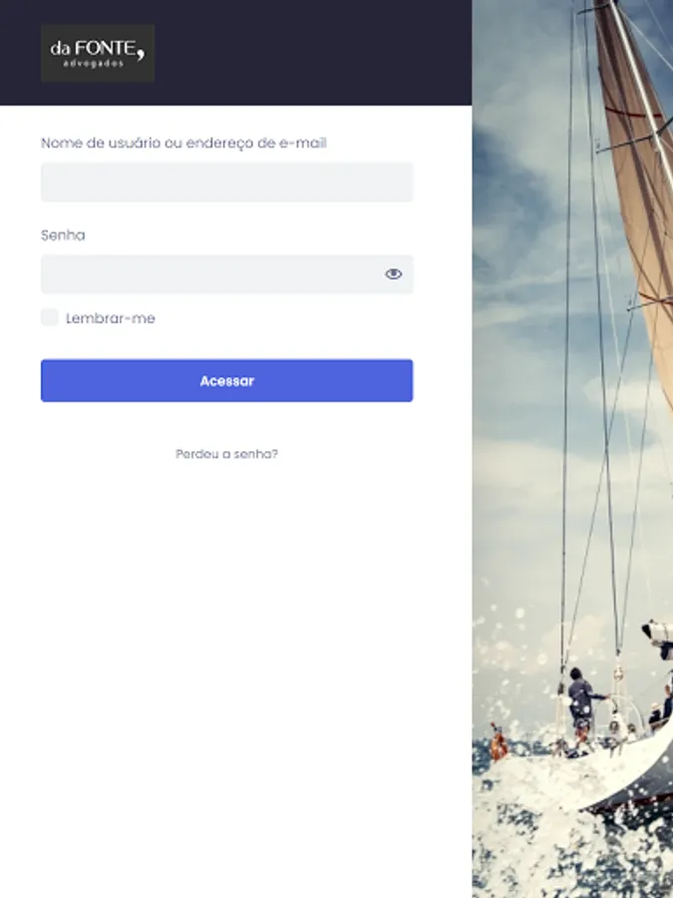Focus the Senha password field

pyautogui.click(x=226, y=274)
